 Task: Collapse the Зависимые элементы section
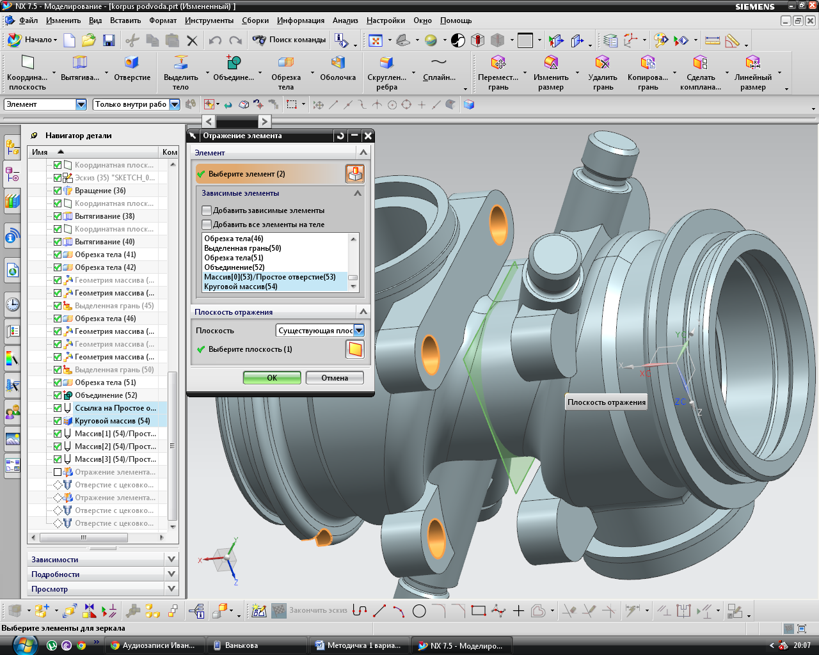click(358, 193)
